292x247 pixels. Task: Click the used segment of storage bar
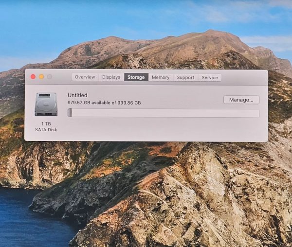[x=70, y=113]
